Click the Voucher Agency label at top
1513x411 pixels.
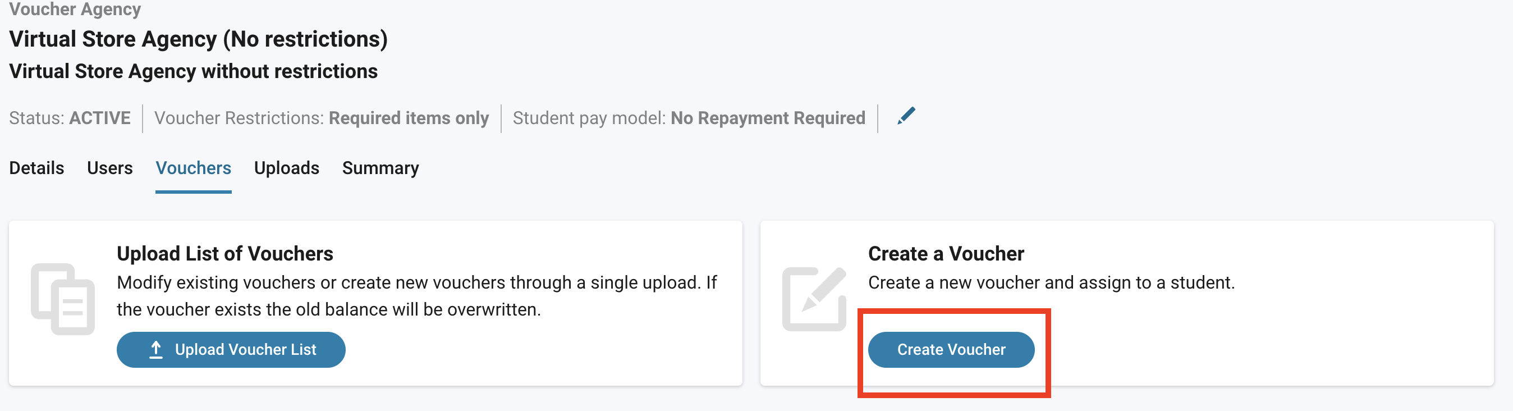(75, 9)
